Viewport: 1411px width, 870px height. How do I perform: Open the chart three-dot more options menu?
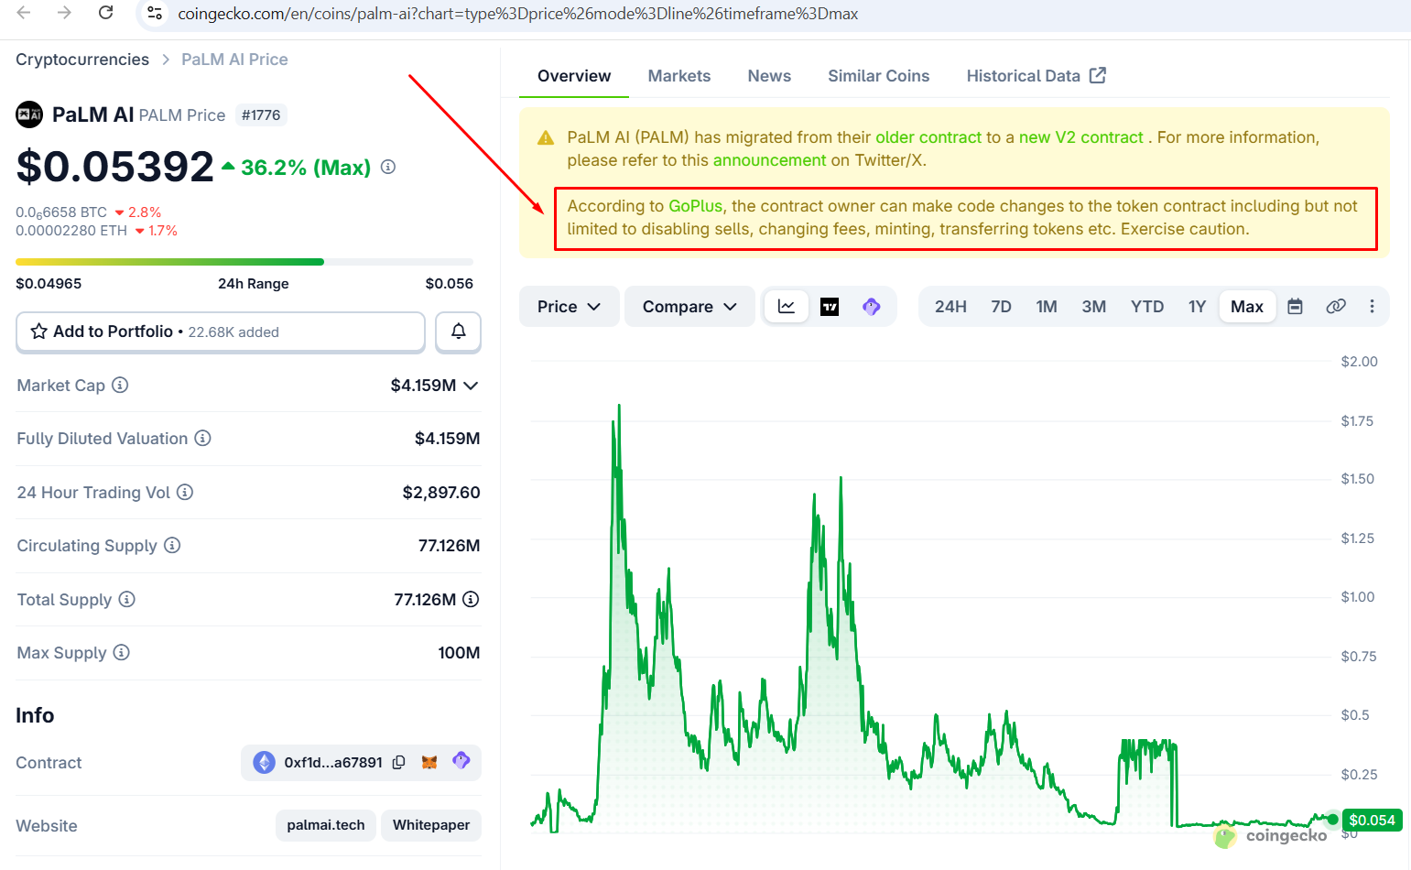pos(1372,307)
